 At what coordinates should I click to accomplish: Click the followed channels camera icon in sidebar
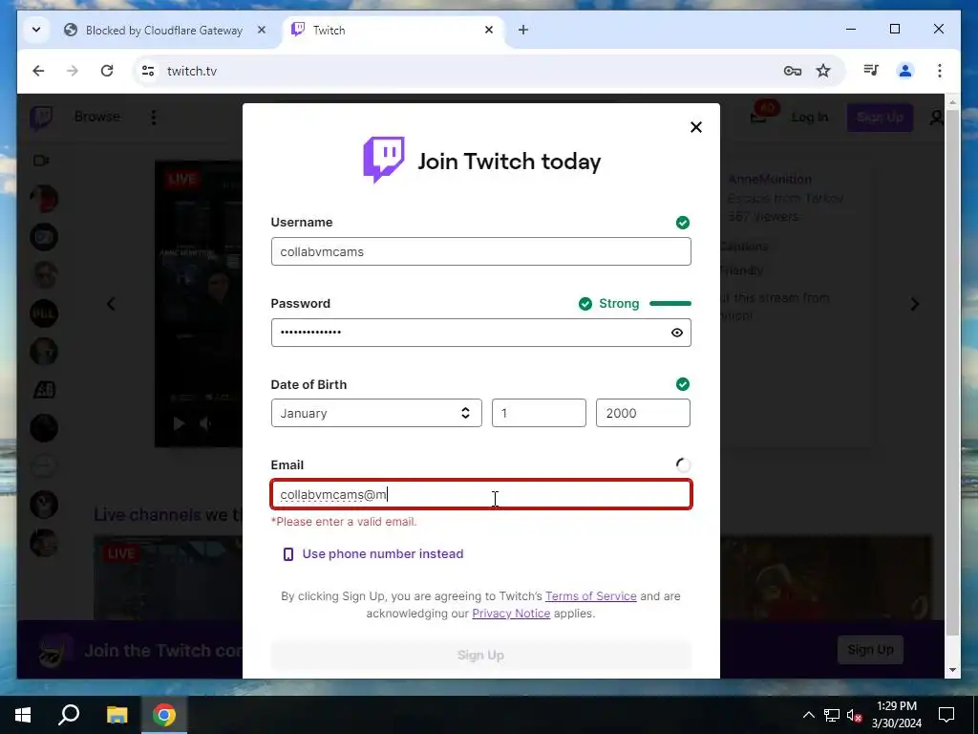point(41,161)
